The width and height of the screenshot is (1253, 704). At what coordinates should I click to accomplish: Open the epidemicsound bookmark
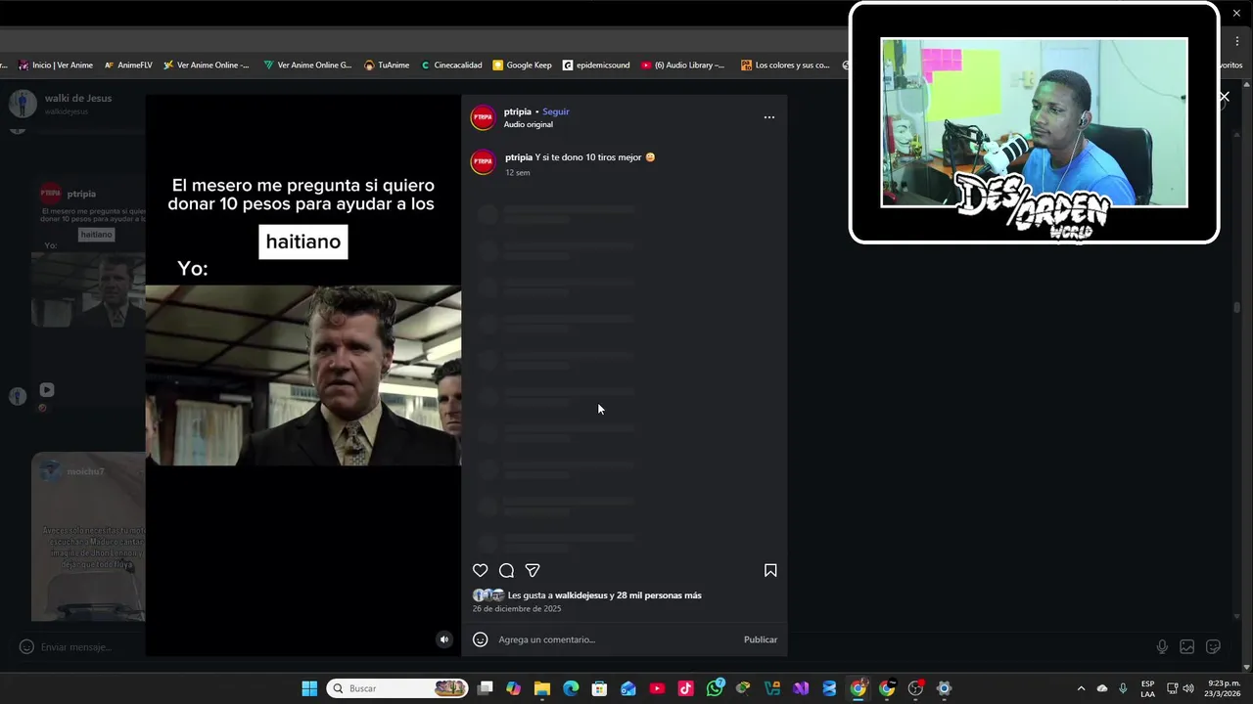[x=596, y=66]
